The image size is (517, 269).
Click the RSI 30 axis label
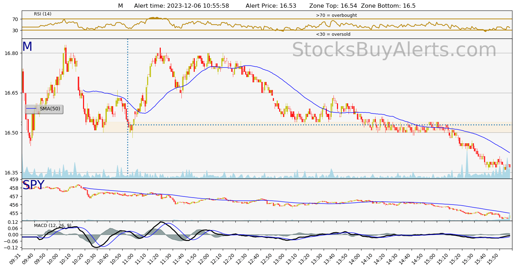pos(15,30)
